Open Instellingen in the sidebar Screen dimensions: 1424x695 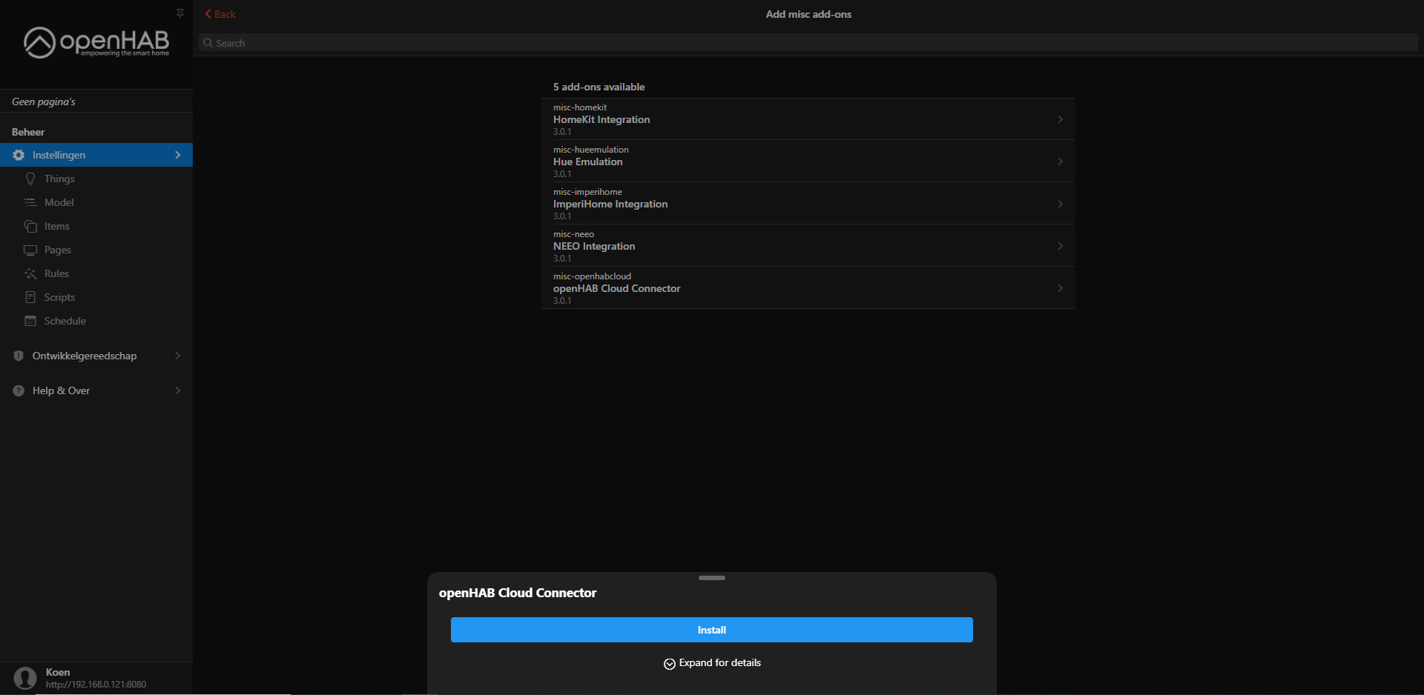click(x=96, y=155)
